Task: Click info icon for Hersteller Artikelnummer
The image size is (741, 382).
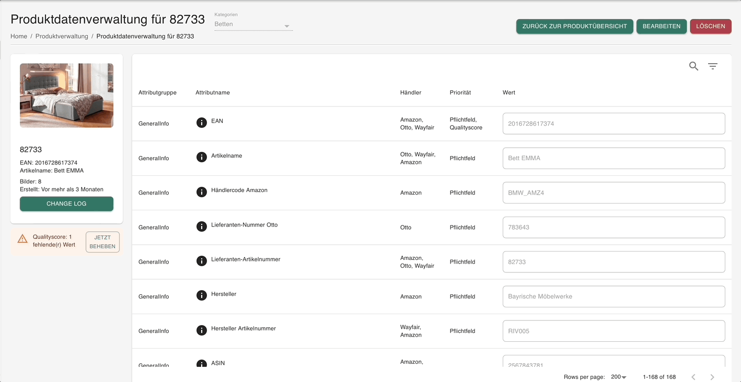Action: pyautogui.click(x=202, y=330)
